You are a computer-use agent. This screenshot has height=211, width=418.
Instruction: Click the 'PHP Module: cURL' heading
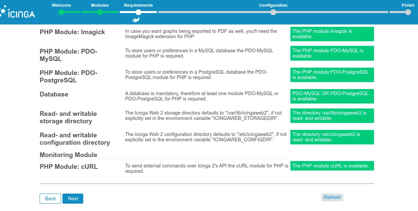point(69,166)
